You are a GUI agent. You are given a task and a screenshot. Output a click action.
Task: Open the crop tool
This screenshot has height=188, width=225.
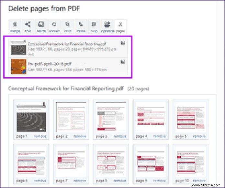(x=67, y=27)
